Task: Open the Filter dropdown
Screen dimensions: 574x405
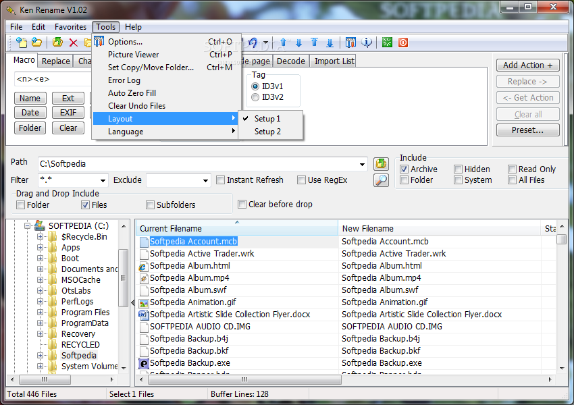Action: click(103, 180)
